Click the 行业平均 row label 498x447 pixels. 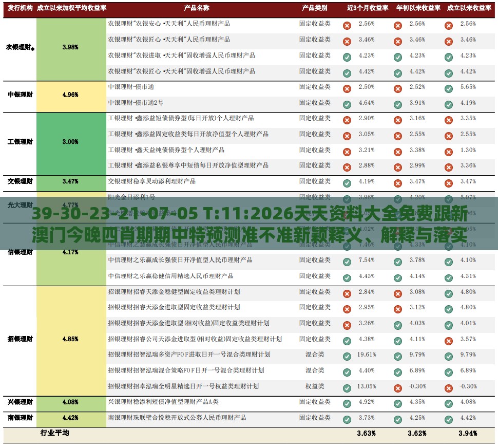(54, 433)
